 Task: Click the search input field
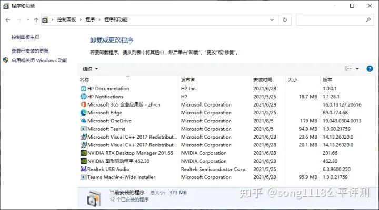click(335, 20)
